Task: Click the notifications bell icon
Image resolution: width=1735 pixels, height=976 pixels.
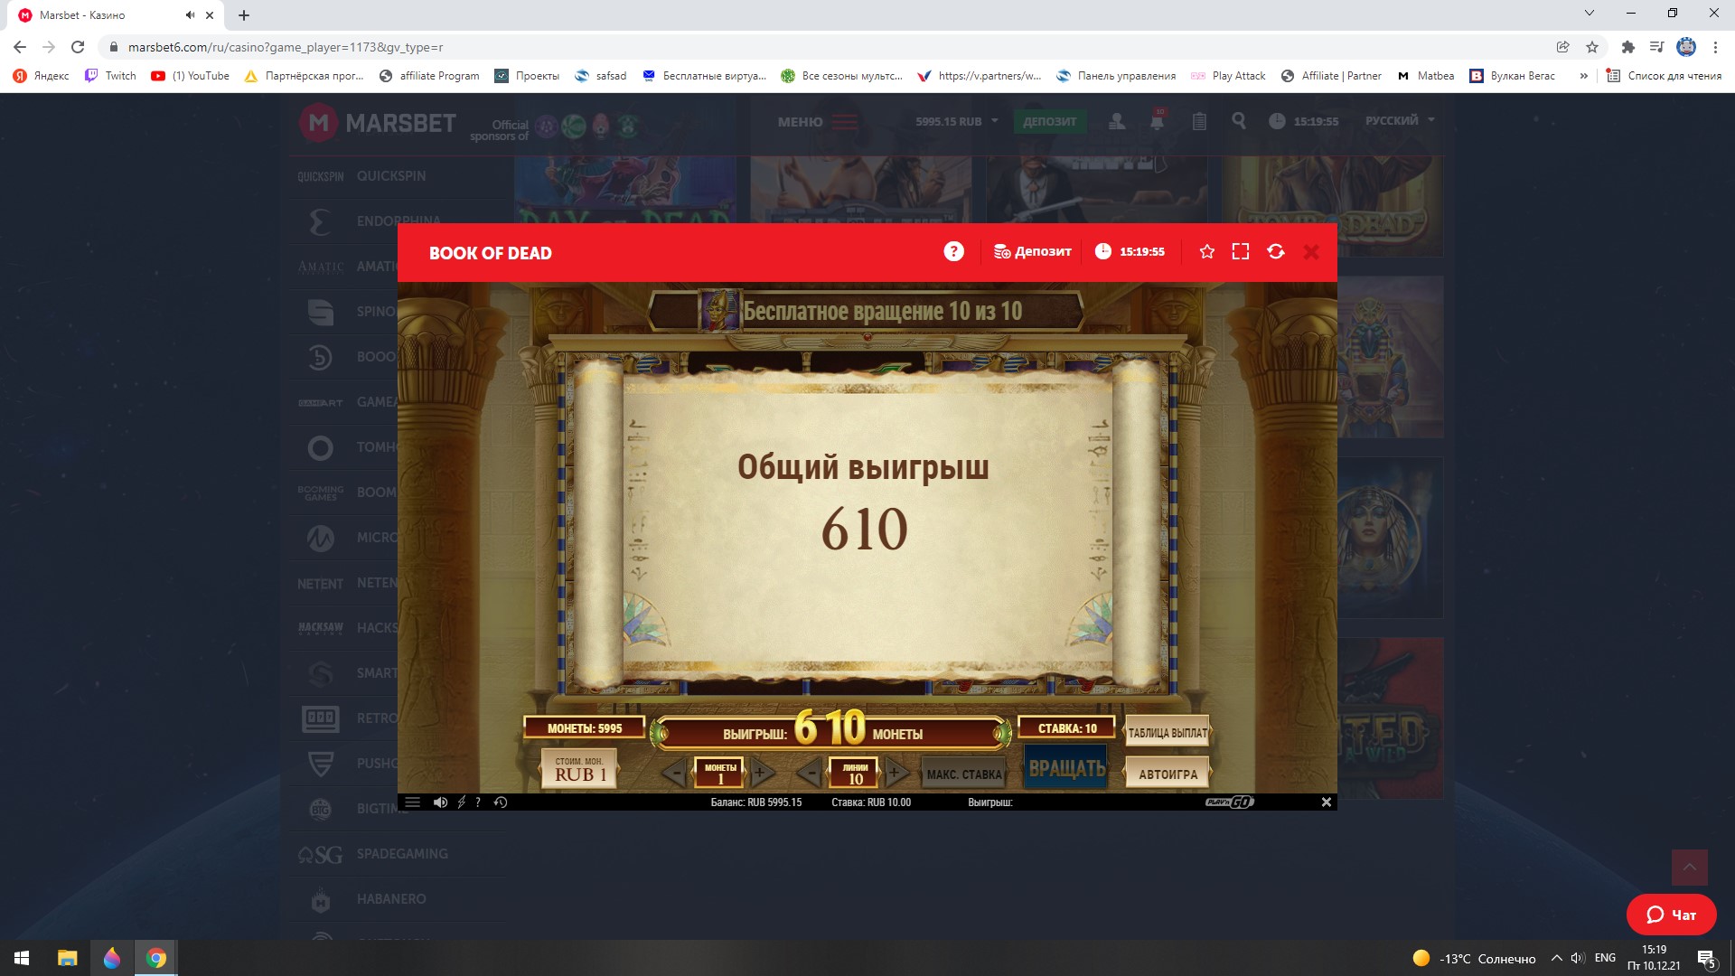Action: pyautogui.click(x=1157, y=121)
